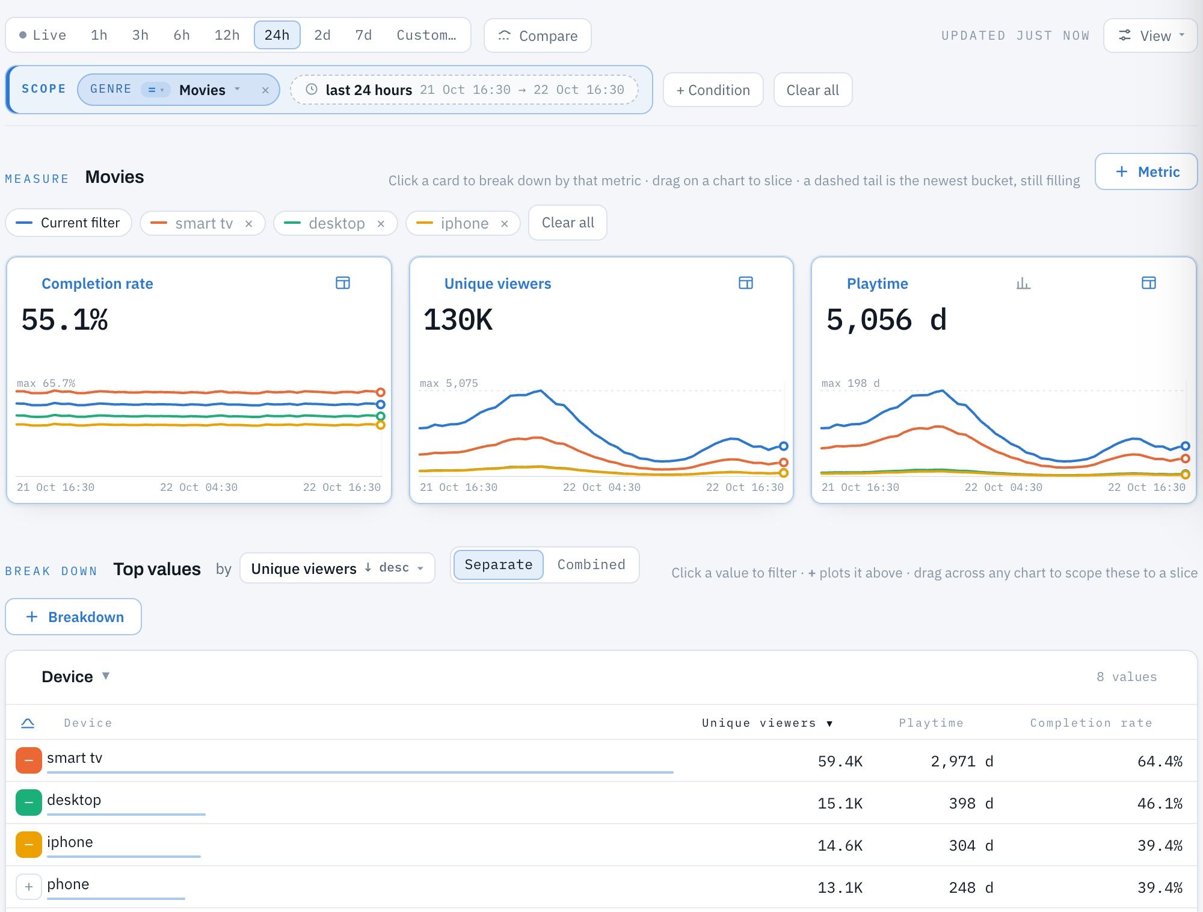Image resolution: width=1203 pixels, height=912 pixels.
Task: Click the Compare button
Action: 538,35
